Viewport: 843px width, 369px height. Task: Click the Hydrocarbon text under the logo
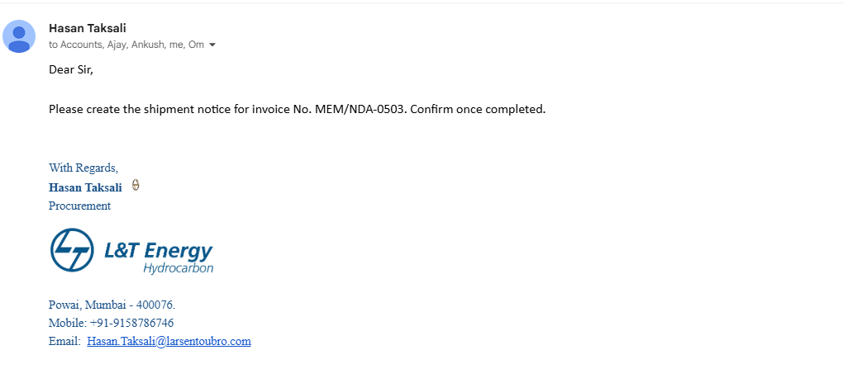pos(178,267)
